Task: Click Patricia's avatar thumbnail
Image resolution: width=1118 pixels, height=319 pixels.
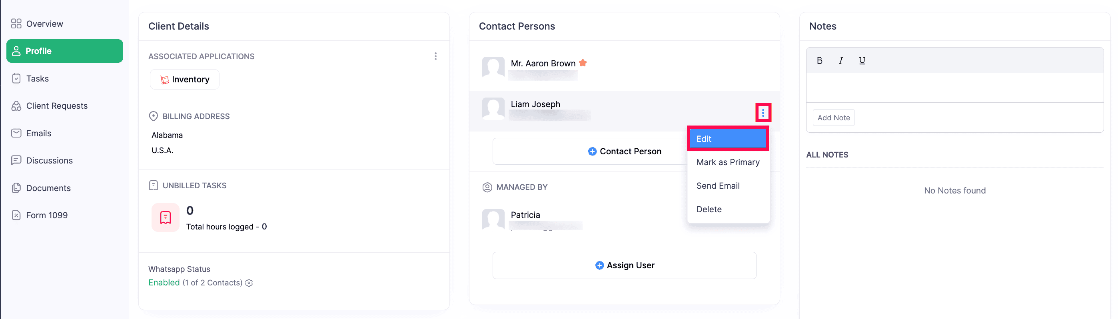Action: (493, 220)
